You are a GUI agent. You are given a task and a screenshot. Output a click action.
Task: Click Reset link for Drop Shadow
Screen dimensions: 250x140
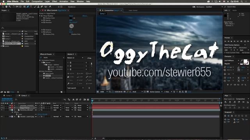click(71, 16)
